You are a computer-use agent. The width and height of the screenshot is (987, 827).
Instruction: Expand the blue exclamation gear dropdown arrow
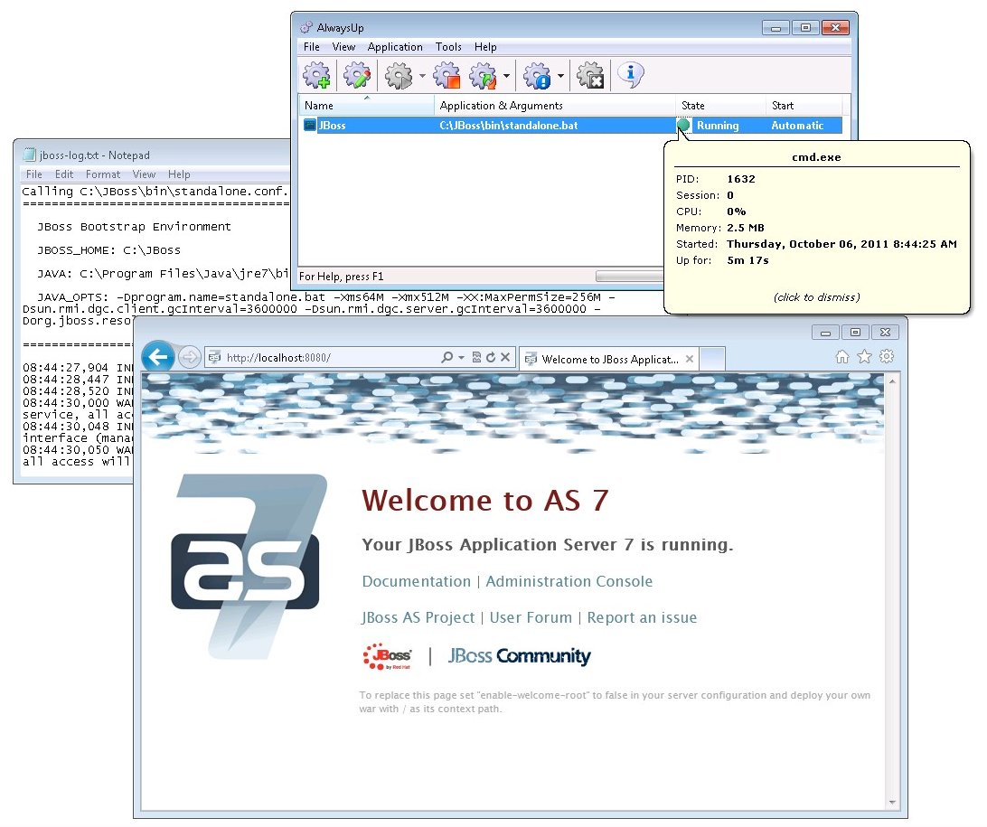coord(561,76)
